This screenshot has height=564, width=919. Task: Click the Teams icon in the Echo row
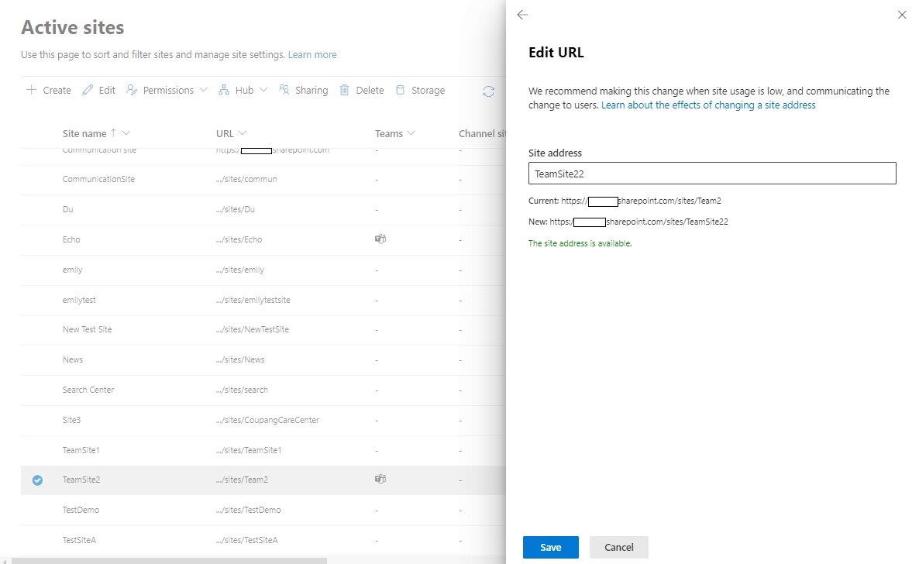click(x=380, y=239)
